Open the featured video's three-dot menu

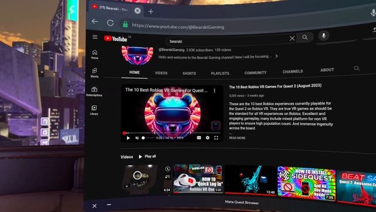click(x=214, y=91)
